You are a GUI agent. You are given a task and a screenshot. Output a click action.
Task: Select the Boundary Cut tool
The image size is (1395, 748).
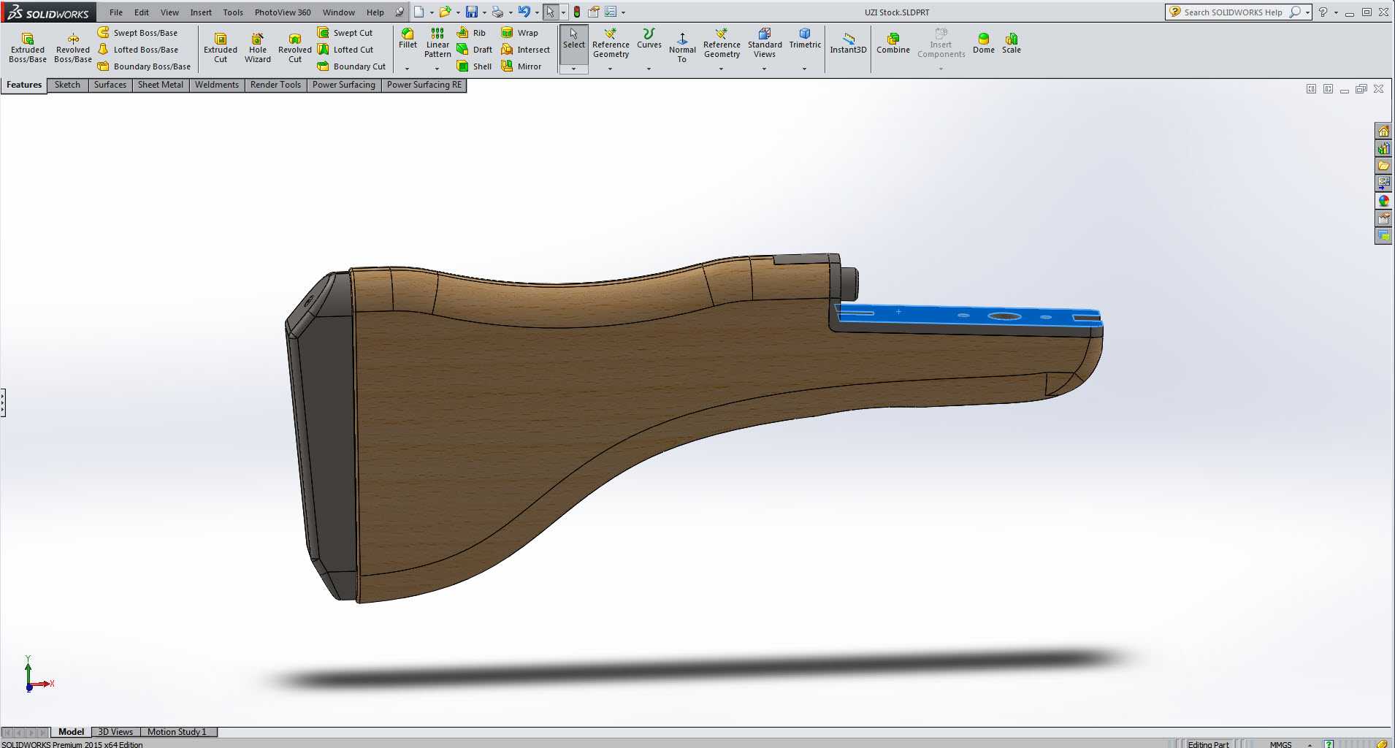352,66
